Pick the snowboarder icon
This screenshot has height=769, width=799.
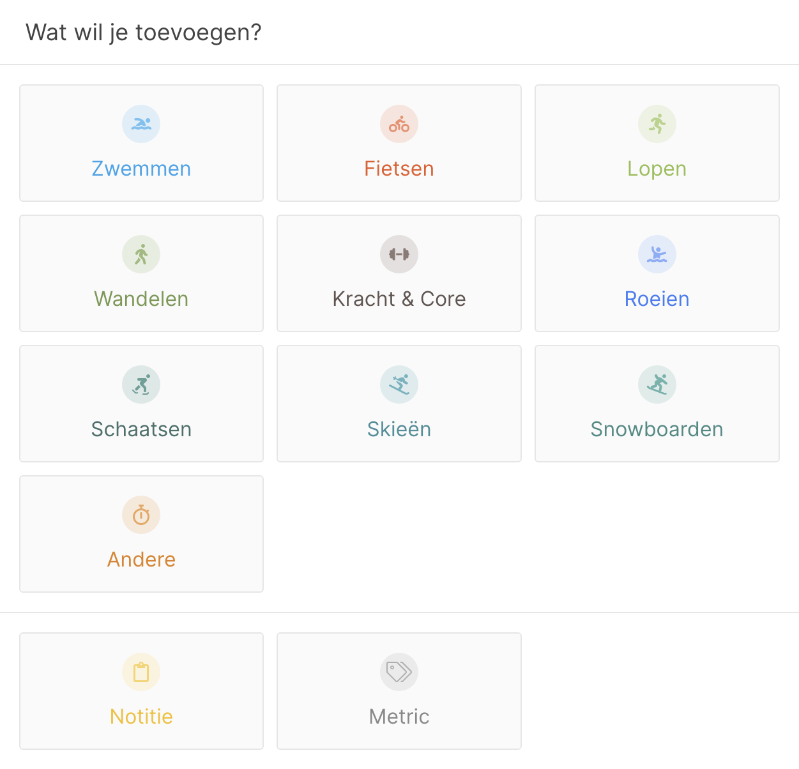tap(657, 384)
